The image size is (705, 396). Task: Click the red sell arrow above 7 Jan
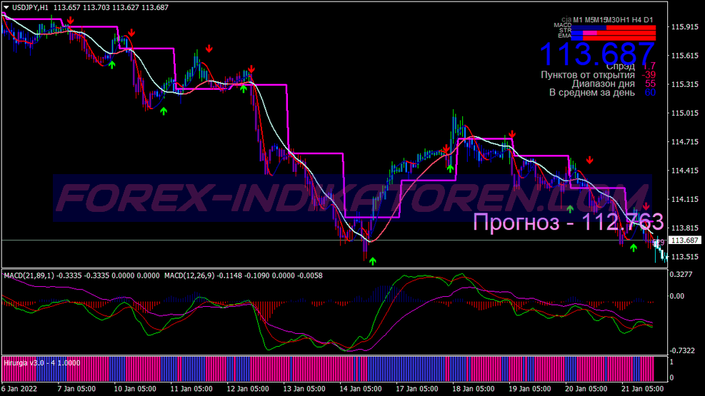pos(71,21)
